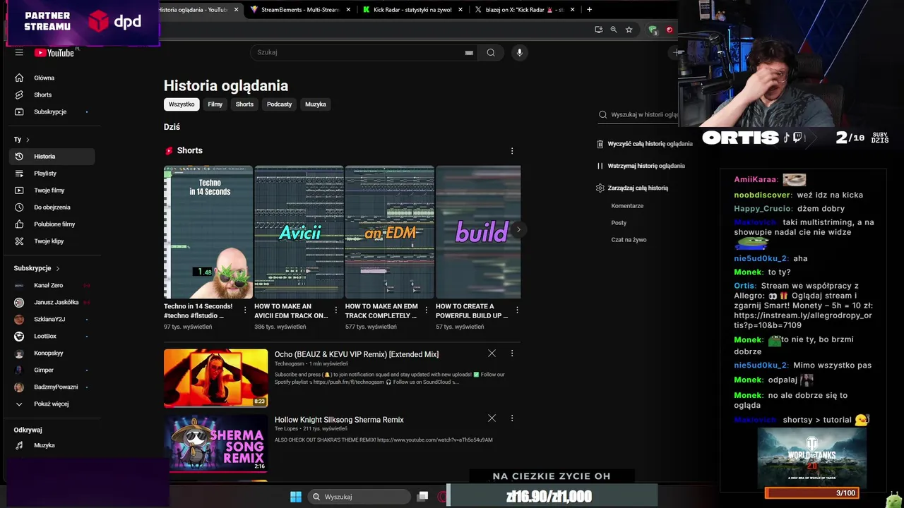Expand Pokaż więcej subscriptions
This screenshot has height=508, width=904.
52,404
